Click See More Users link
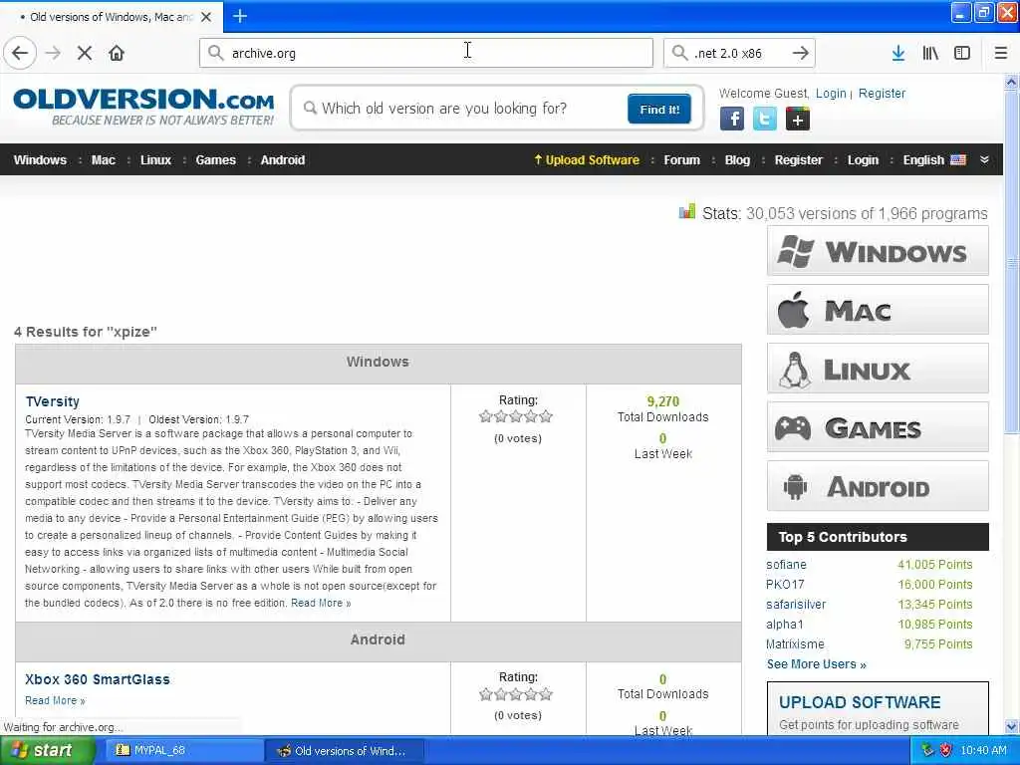Image resolution: width=1020 pixels, height=765 pixels. 817,664
